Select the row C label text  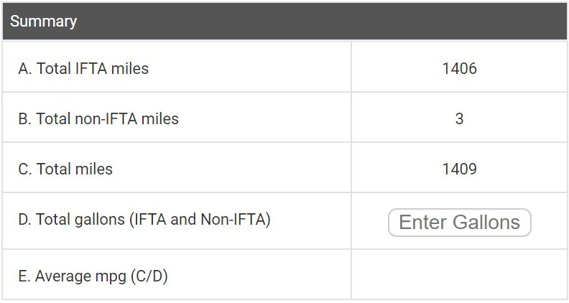[65, 169]
